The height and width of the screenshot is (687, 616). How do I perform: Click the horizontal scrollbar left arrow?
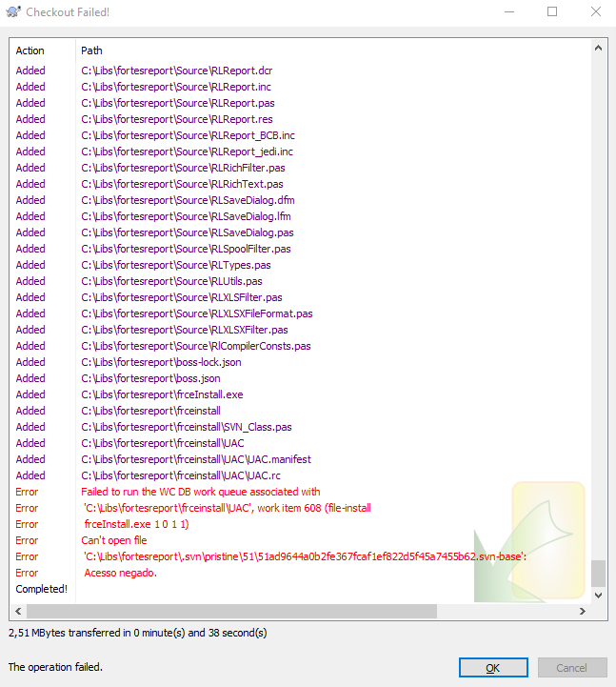pos(18,611)
